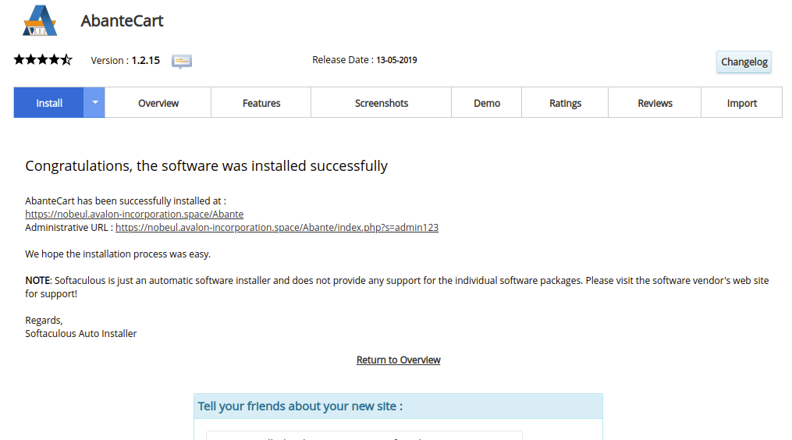The width and height of the screenshot is (792, 440).
Task: Expand the Install dropdown arrow
Action: click(94, 102)
